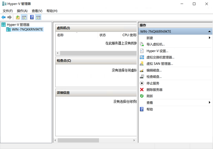The height and width of the screenshot is (149, 213).
Task: Click the red X 删除服务器 icon
Action: click(x=142, y=90)
